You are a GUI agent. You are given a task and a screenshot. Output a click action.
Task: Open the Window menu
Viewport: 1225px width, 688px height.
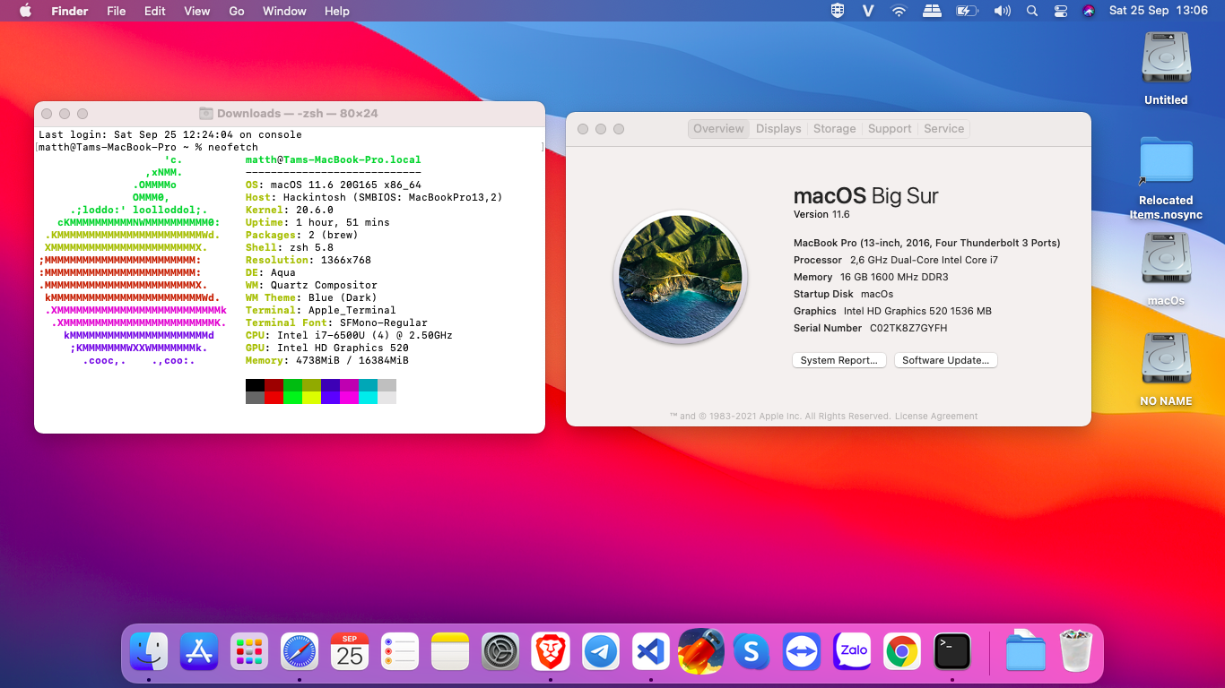click(284, 11)
